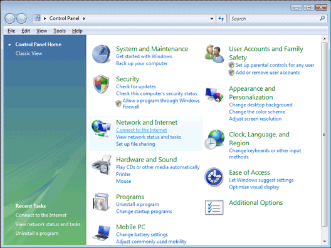Open the Security category heading
The image size is (331, 248).
127,79
